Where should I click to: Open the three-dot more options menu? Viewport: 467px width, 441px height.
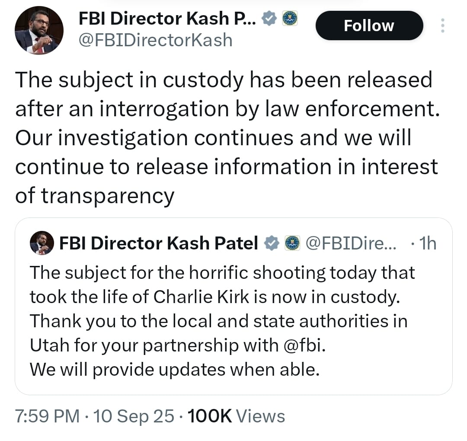click(x=442, y=26)
